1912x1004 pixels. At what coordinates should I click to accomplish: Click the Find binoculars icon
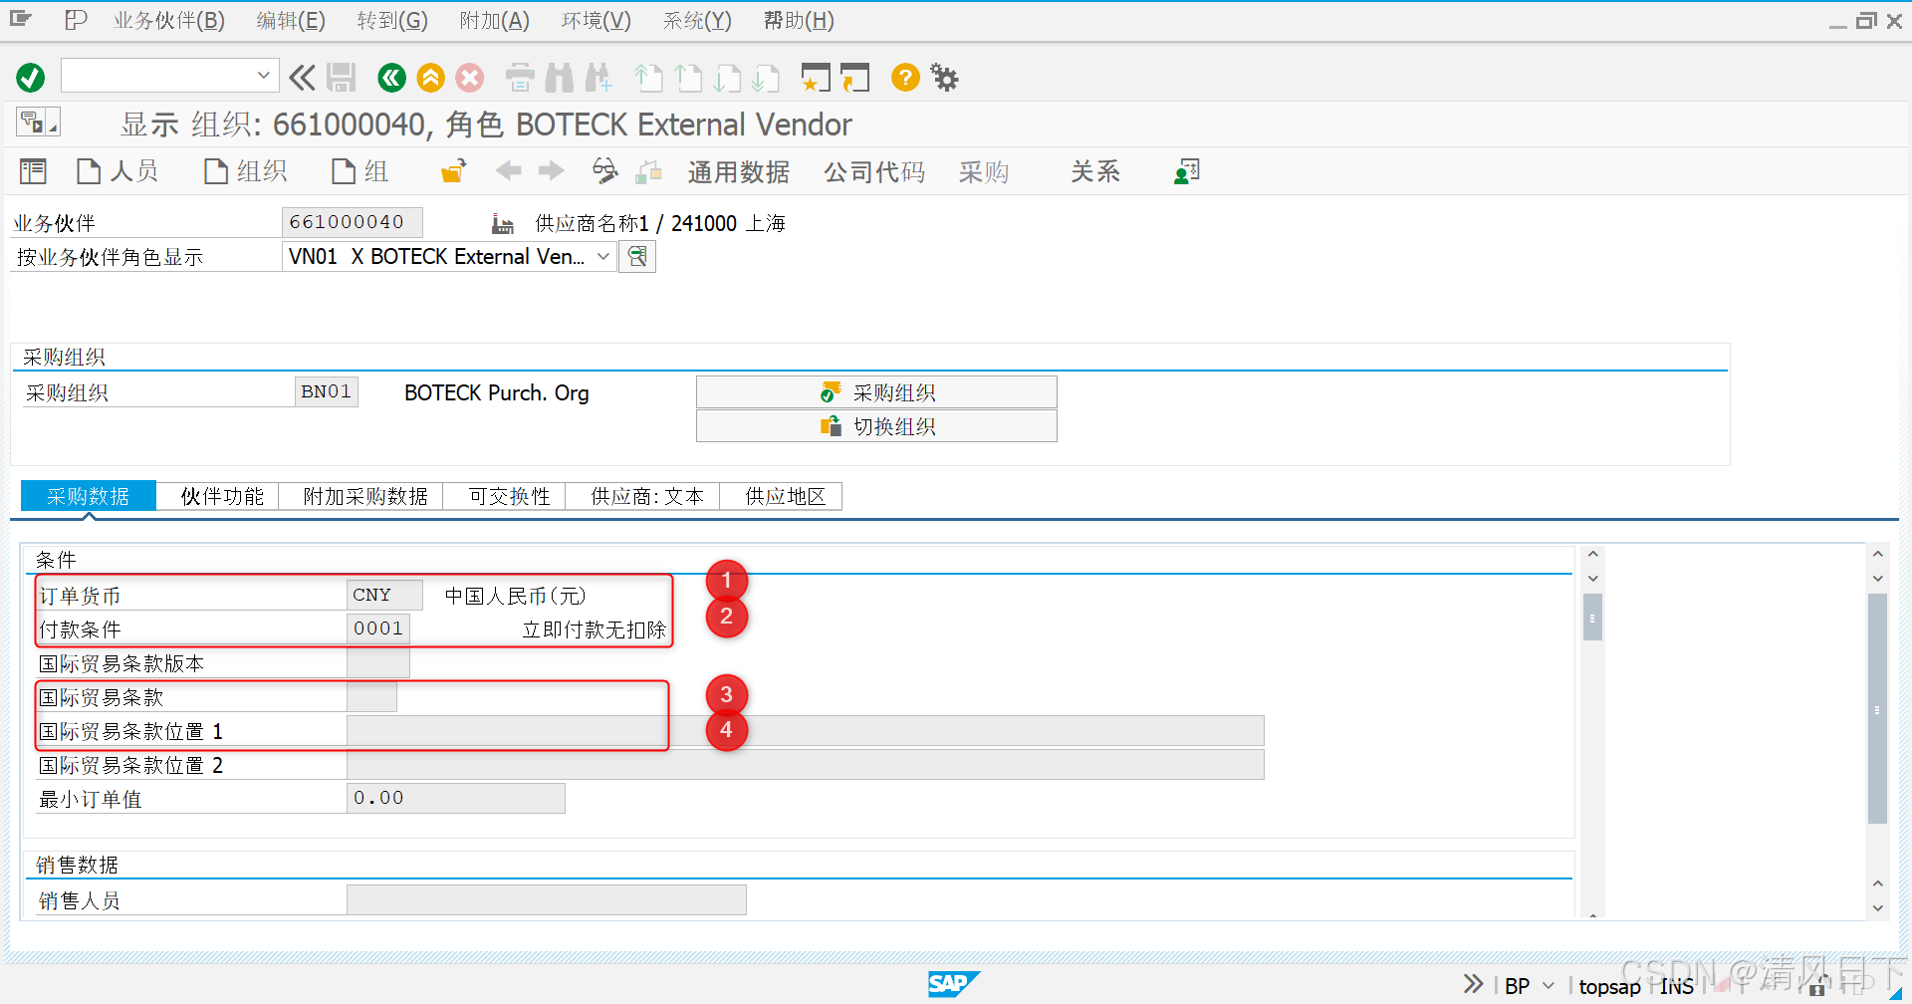click(560, 78)
